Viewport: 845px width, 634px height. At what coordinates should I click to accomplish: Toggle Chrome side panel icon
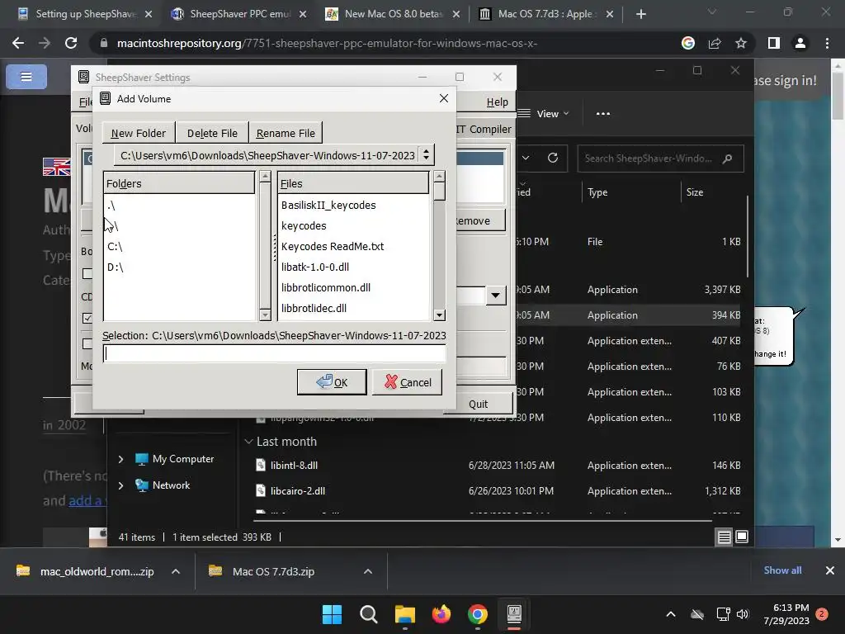coord(774,43)
